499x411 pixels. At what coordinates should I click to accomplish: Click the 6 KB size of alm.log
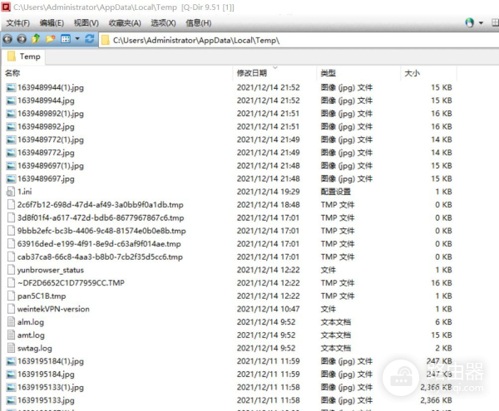[x=443, y=322]
